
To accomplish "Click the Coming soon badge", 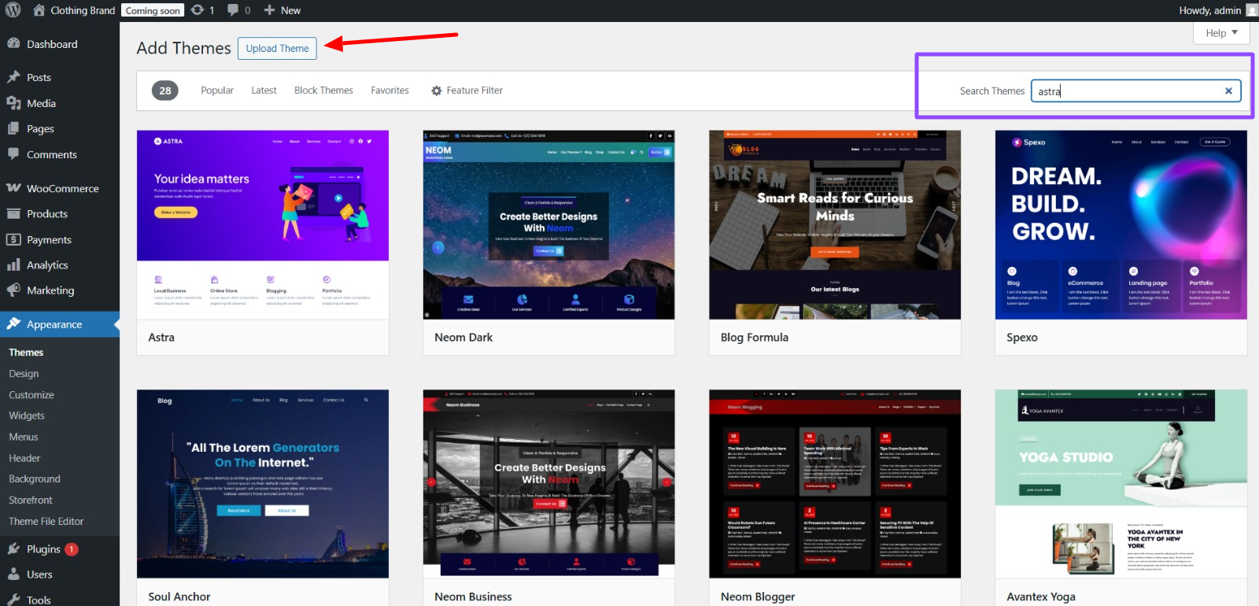I will tap(153, 10).
